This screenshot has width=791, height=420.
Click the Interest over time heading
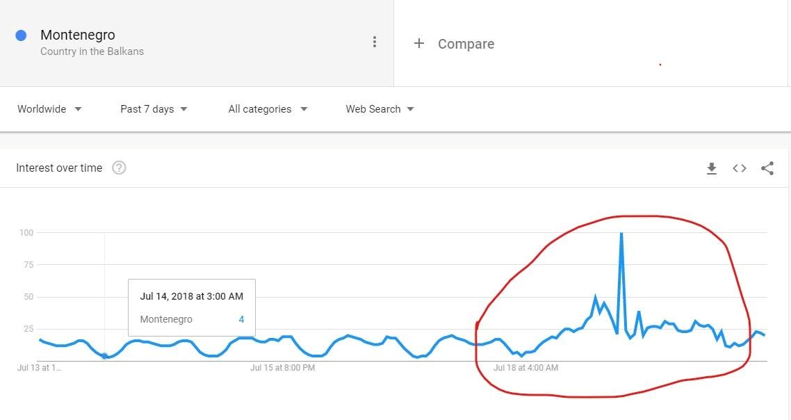59,168
